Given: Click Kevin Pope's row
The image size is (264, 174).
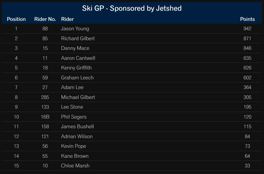Looking at the screenshot, I should (x=132, y=146).
